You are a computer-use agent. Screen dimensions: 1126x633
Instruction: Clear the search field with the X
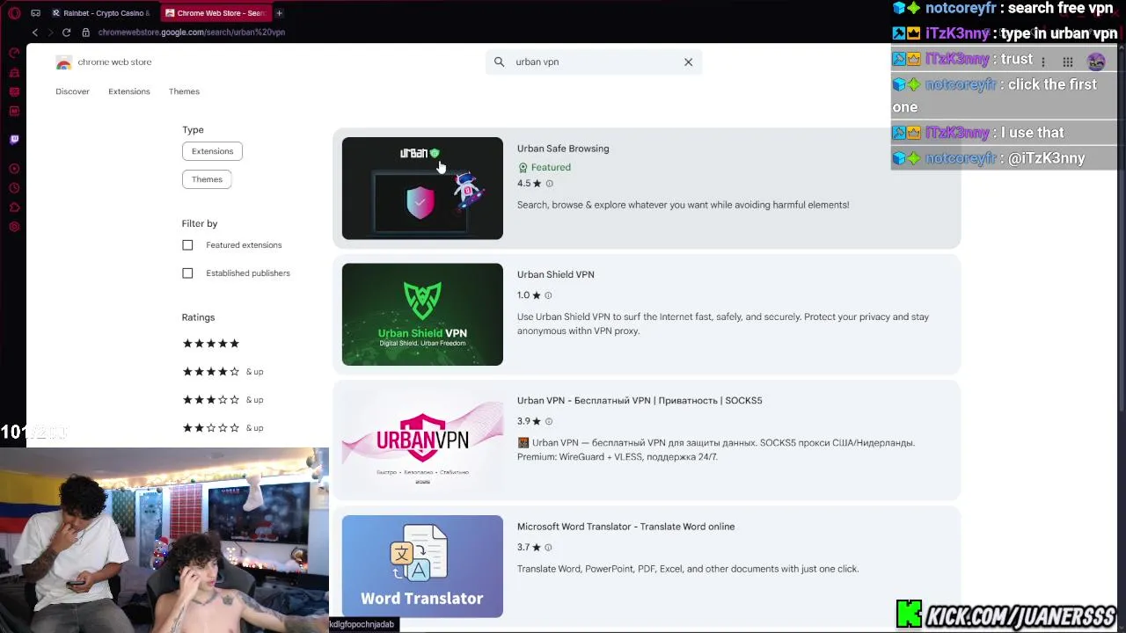688,62
